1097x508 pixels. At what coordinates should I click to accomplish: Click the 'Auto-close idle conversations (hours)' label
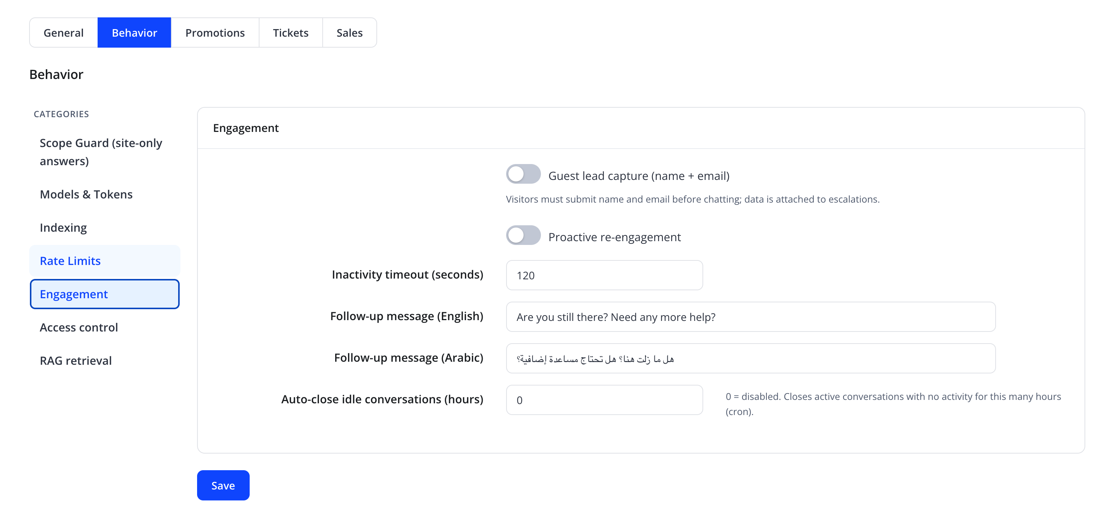382,400
